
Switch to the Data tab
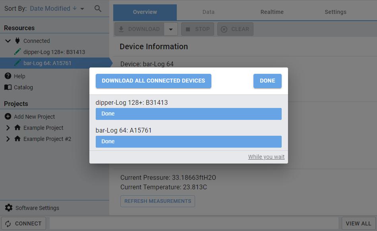coord(209,12)
